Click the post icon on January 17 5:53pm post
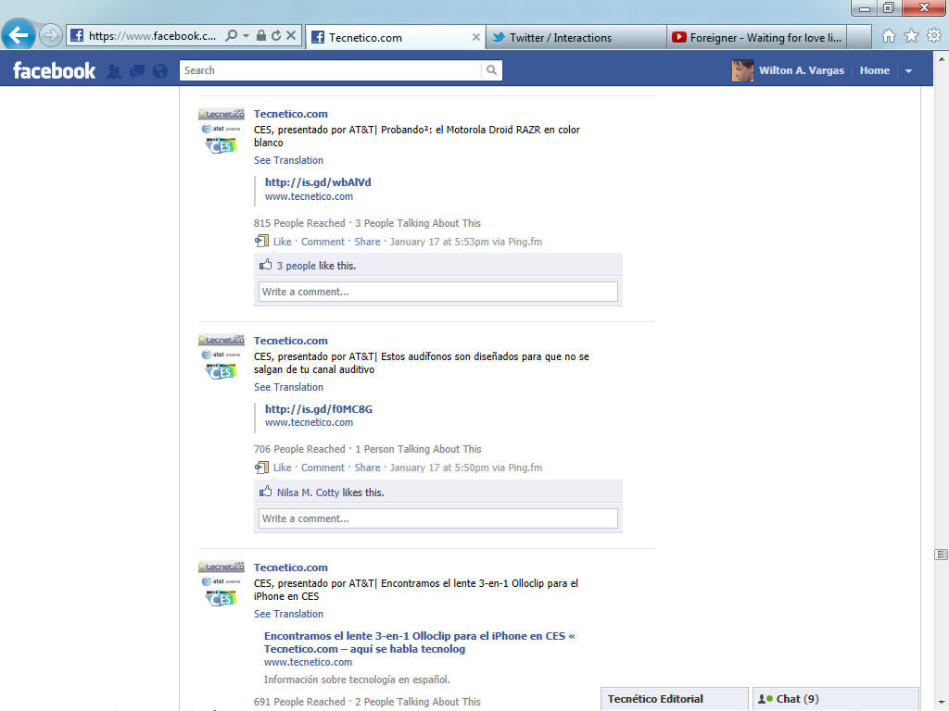The height and width of the screenshot is (711, 949). tap(261, 242)
